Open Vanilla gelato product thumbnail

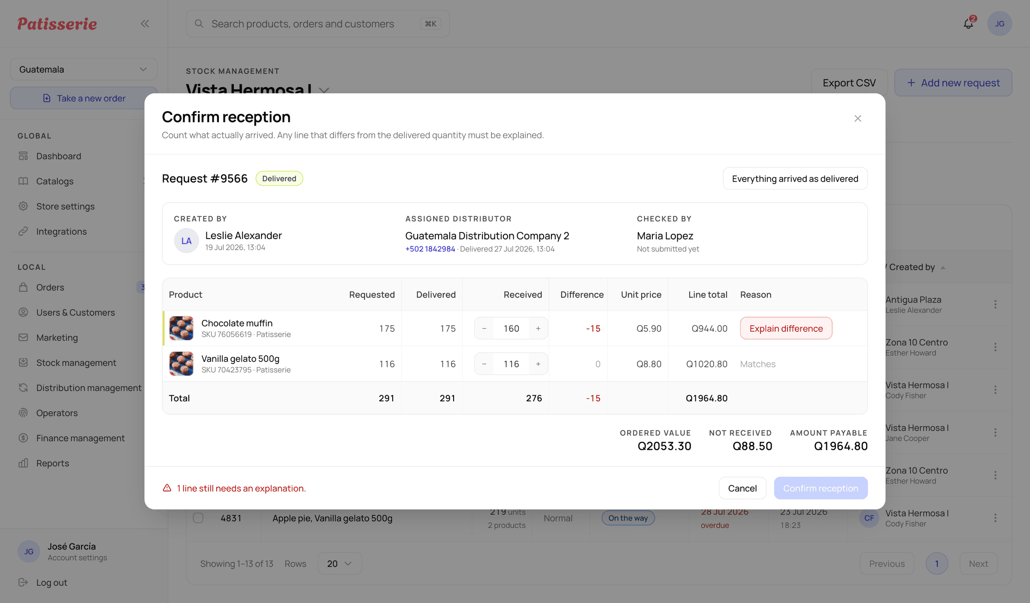(181, 364)
